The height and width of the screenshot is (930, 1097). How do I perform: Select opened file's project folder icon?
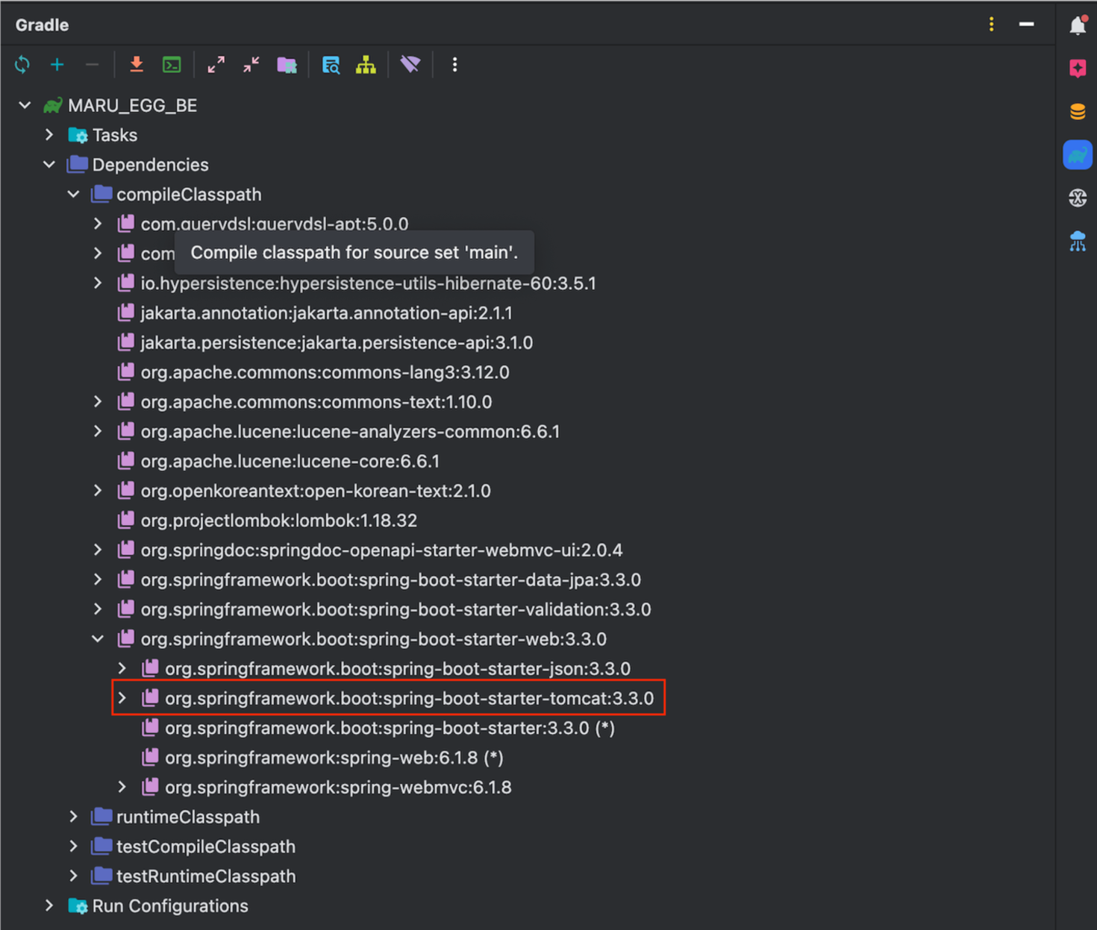click(x=287, y=65)
